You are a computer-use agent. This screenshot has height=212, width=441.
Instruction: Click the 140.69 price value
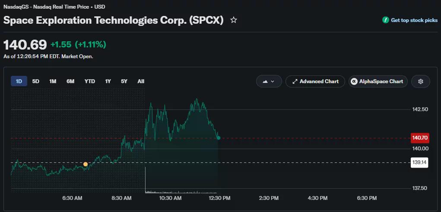pos(25,45)
